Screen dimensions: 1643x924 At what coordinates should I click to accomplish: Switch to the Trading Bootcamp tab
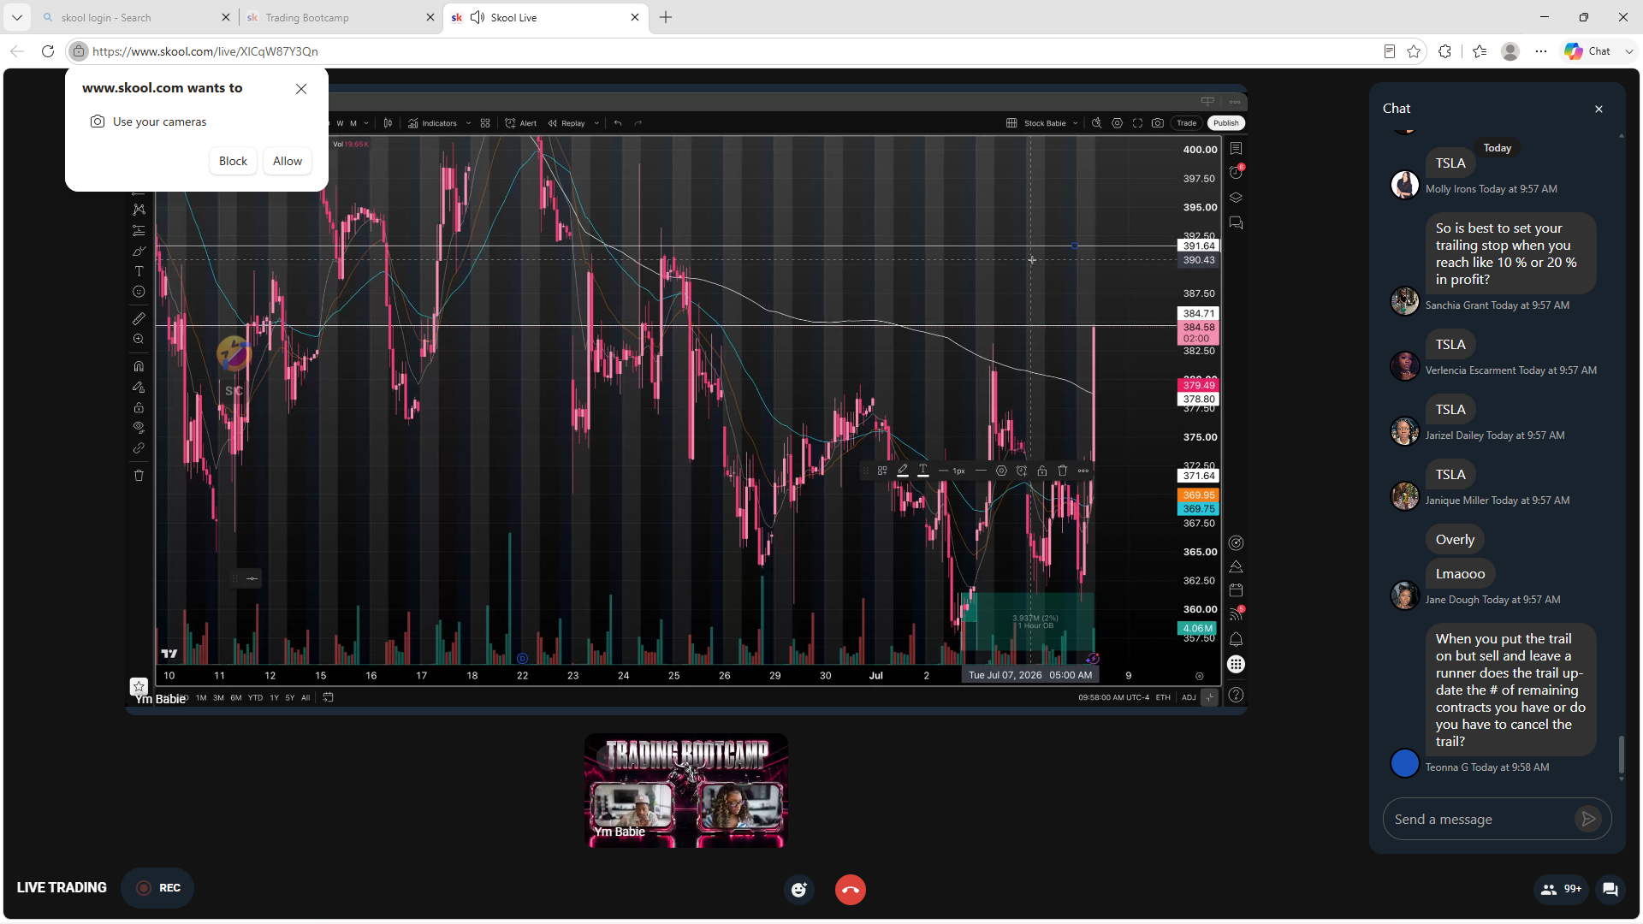click(x=341, y=17)
